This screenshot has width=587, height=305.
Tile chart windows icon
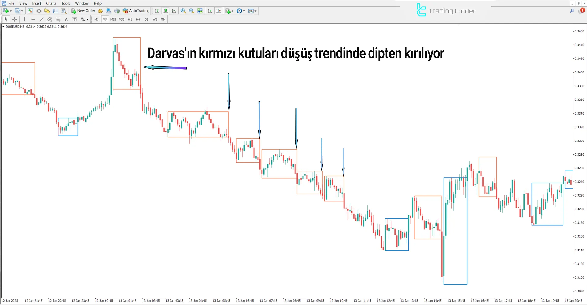coord(200,11)
